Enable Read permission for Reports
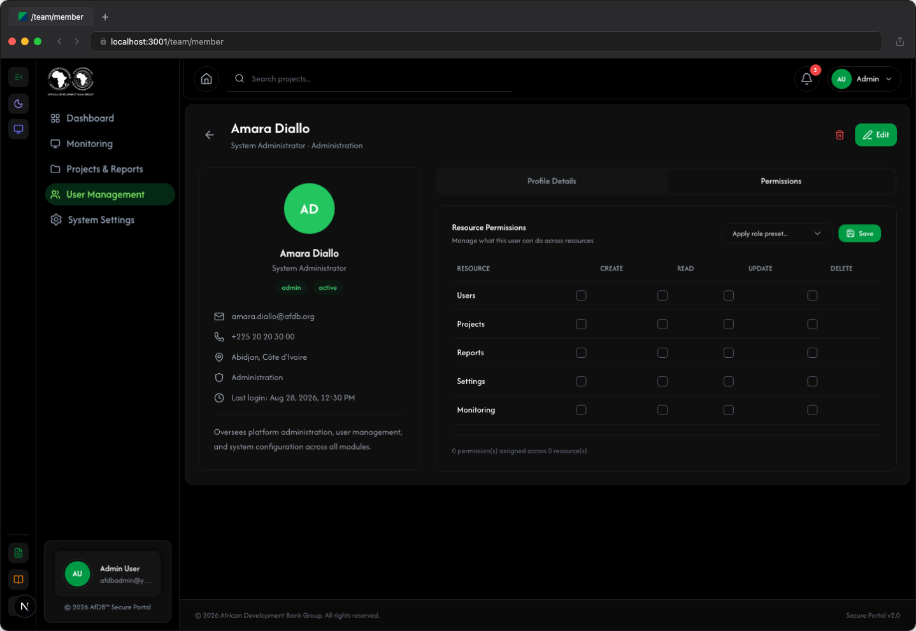Screen dimensions: 916x631 662,353
